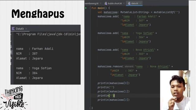
Task: Click the ": 383" NIM string inside remove call
Action: tap(130, 71)
